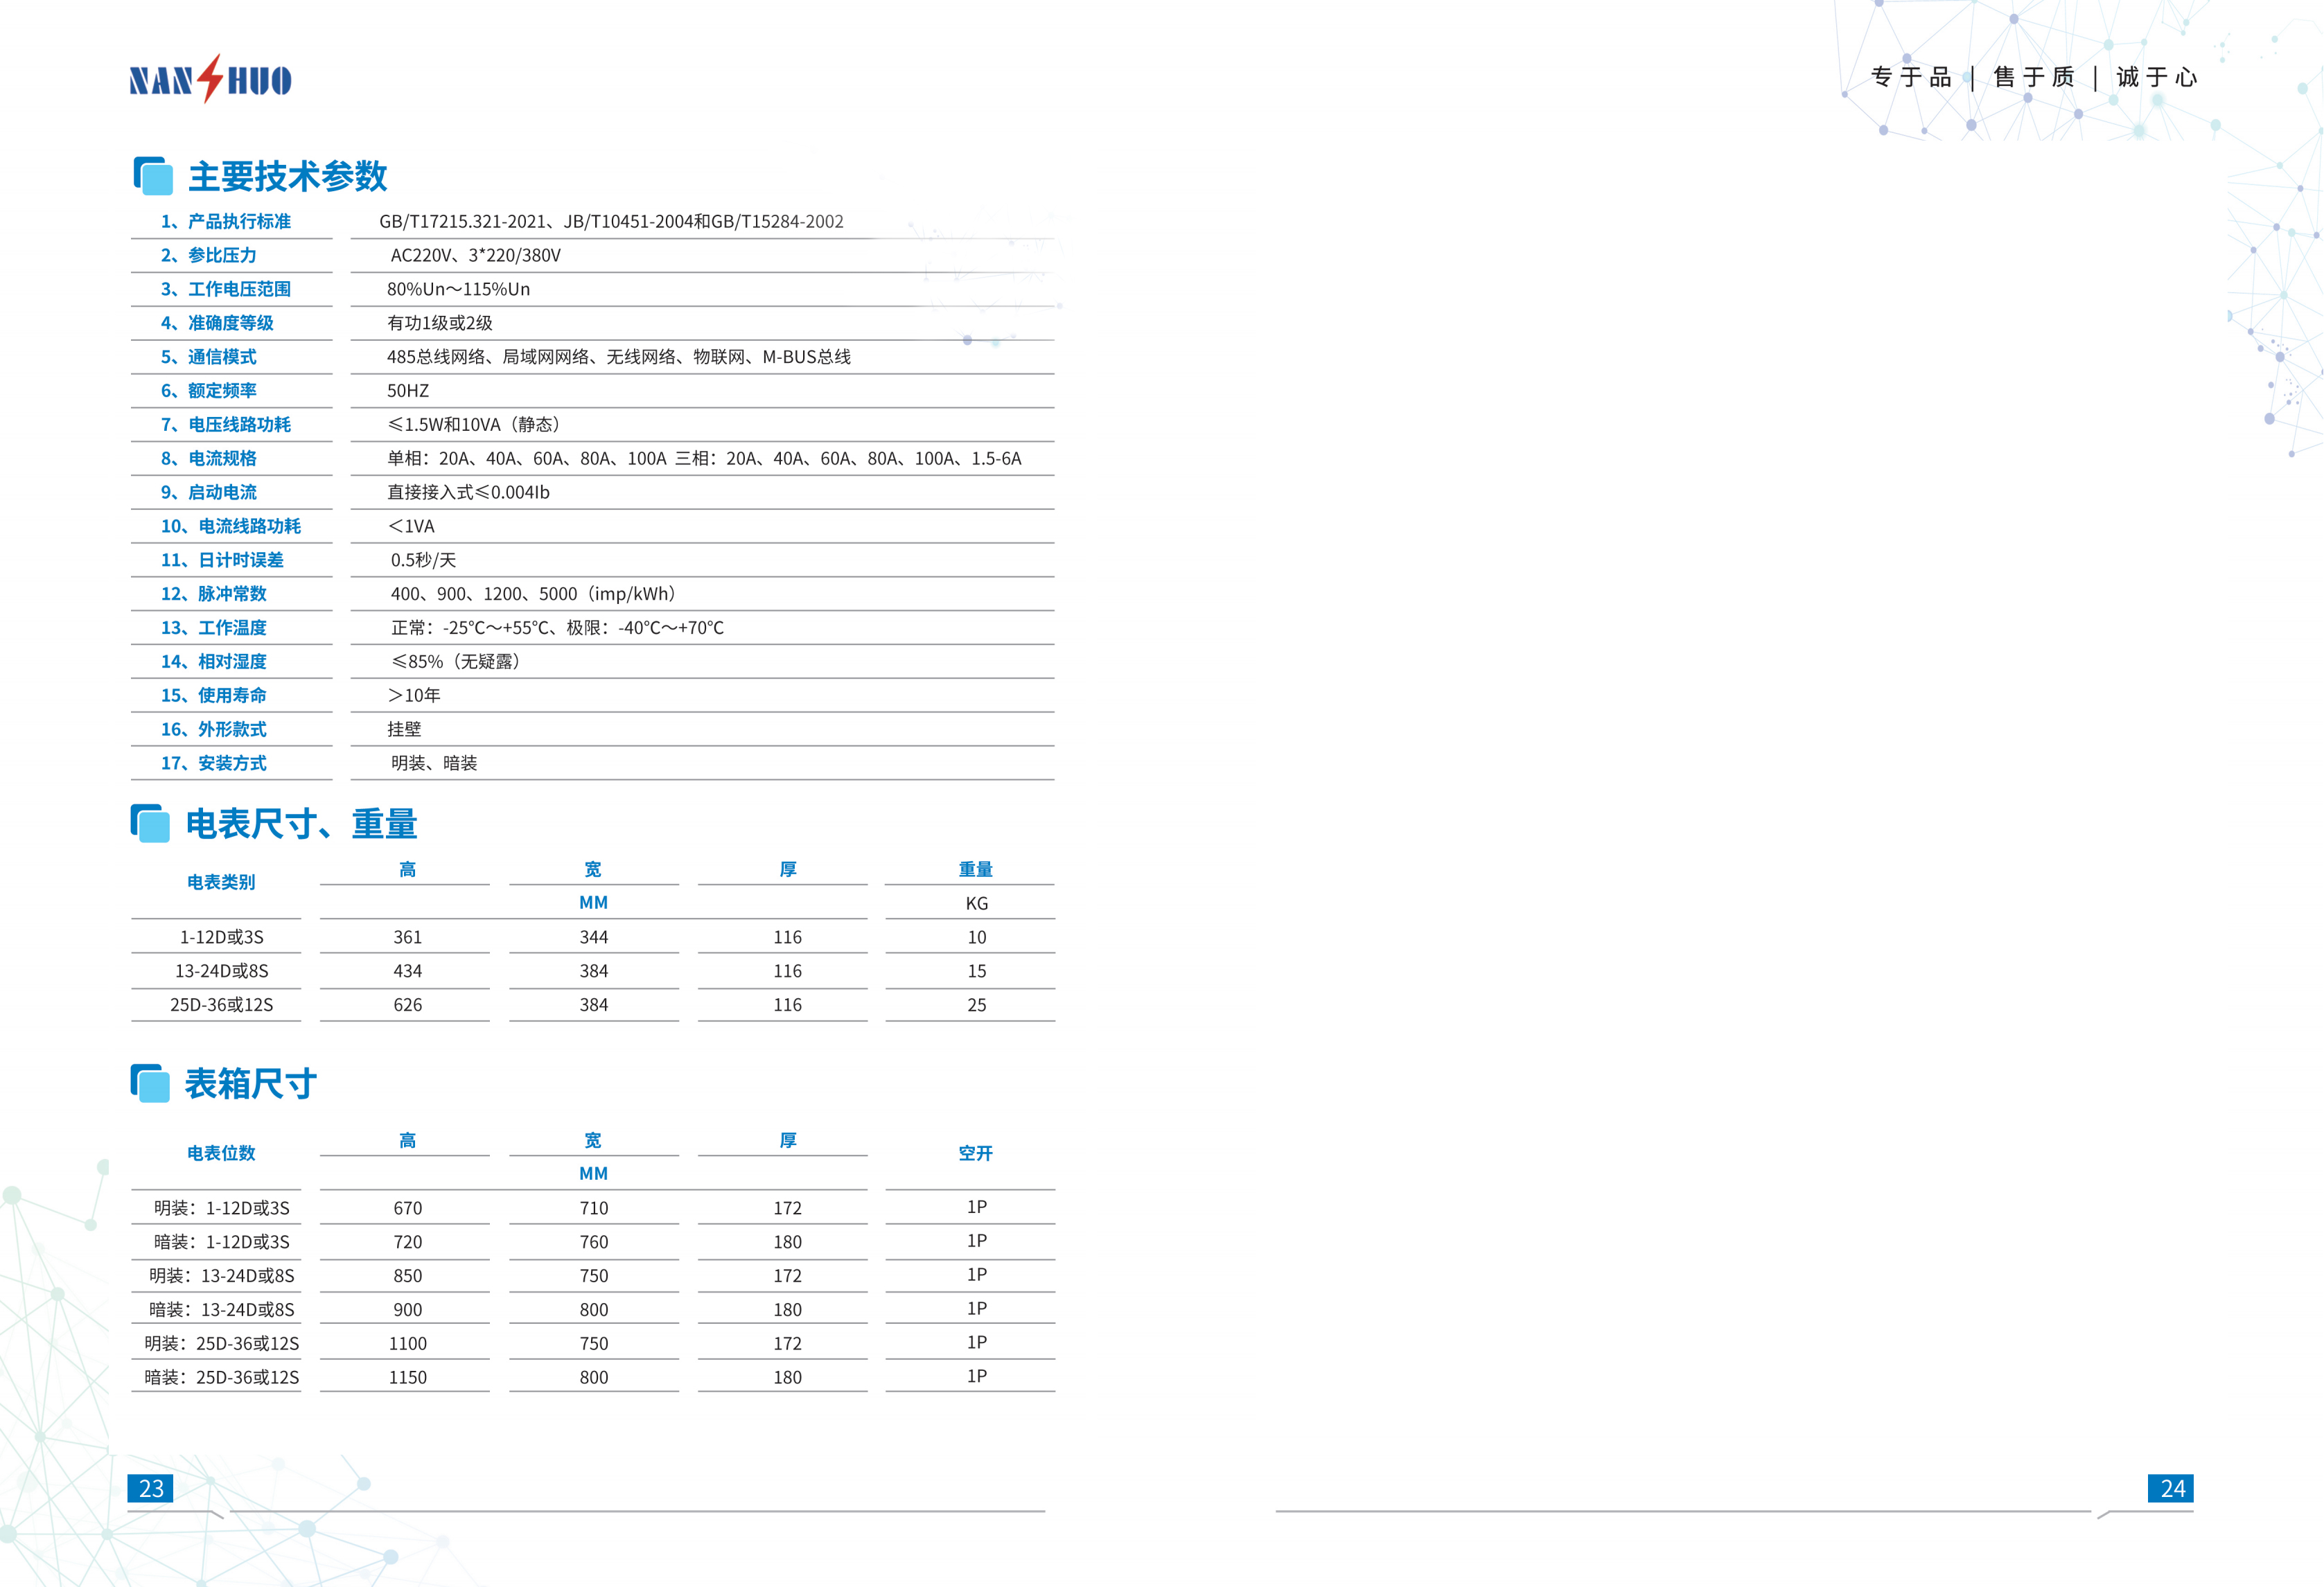Screen dimensions: 2324x1587
Task: Click the 重量 column header
Action: [976, 869]
